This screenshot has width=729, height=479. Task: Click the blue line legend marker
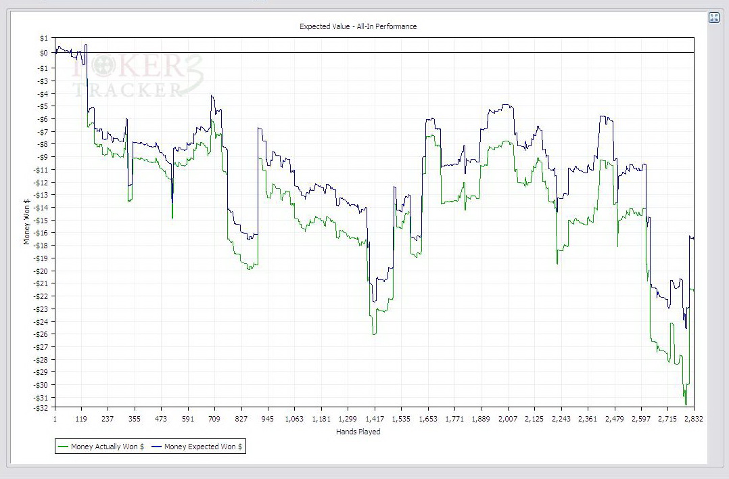coord(157,447)
